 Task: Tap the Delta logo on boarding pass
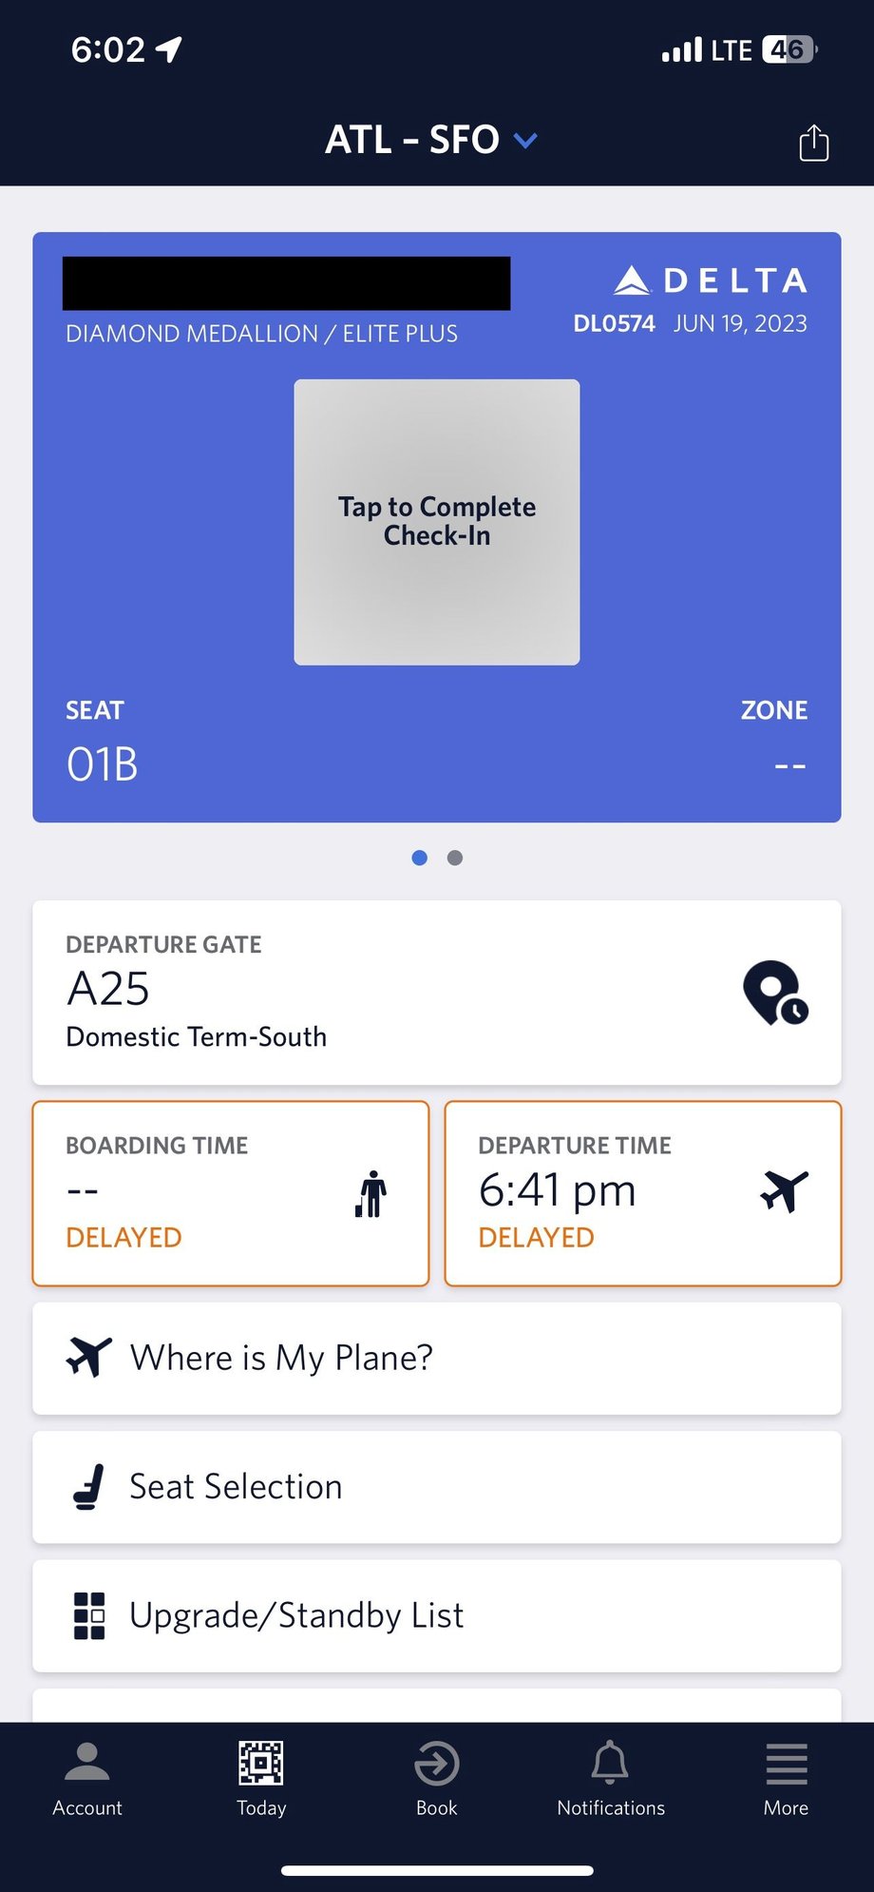coord(711,280)
